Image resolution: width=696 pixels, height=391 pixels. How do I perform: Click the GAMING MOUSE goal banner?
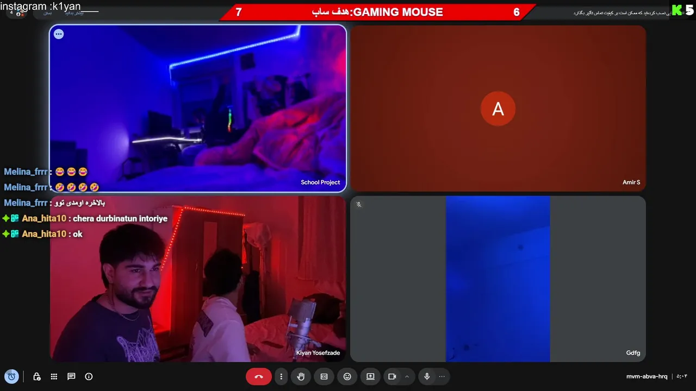tap(377, 12)
